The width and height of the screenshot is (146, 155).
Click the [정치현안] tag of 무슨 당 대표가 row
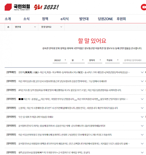[x=11, y=117]
